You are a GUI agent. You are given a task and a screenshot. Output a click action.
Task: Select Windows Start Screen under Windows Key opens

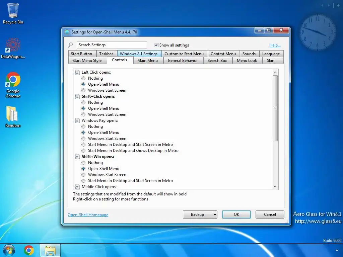[x=83, y=138]
